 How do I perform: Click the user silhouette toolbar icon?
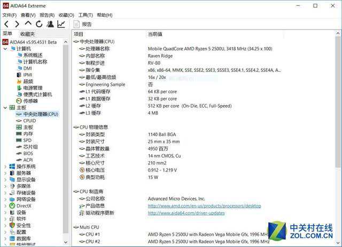[x=50, y=24]
